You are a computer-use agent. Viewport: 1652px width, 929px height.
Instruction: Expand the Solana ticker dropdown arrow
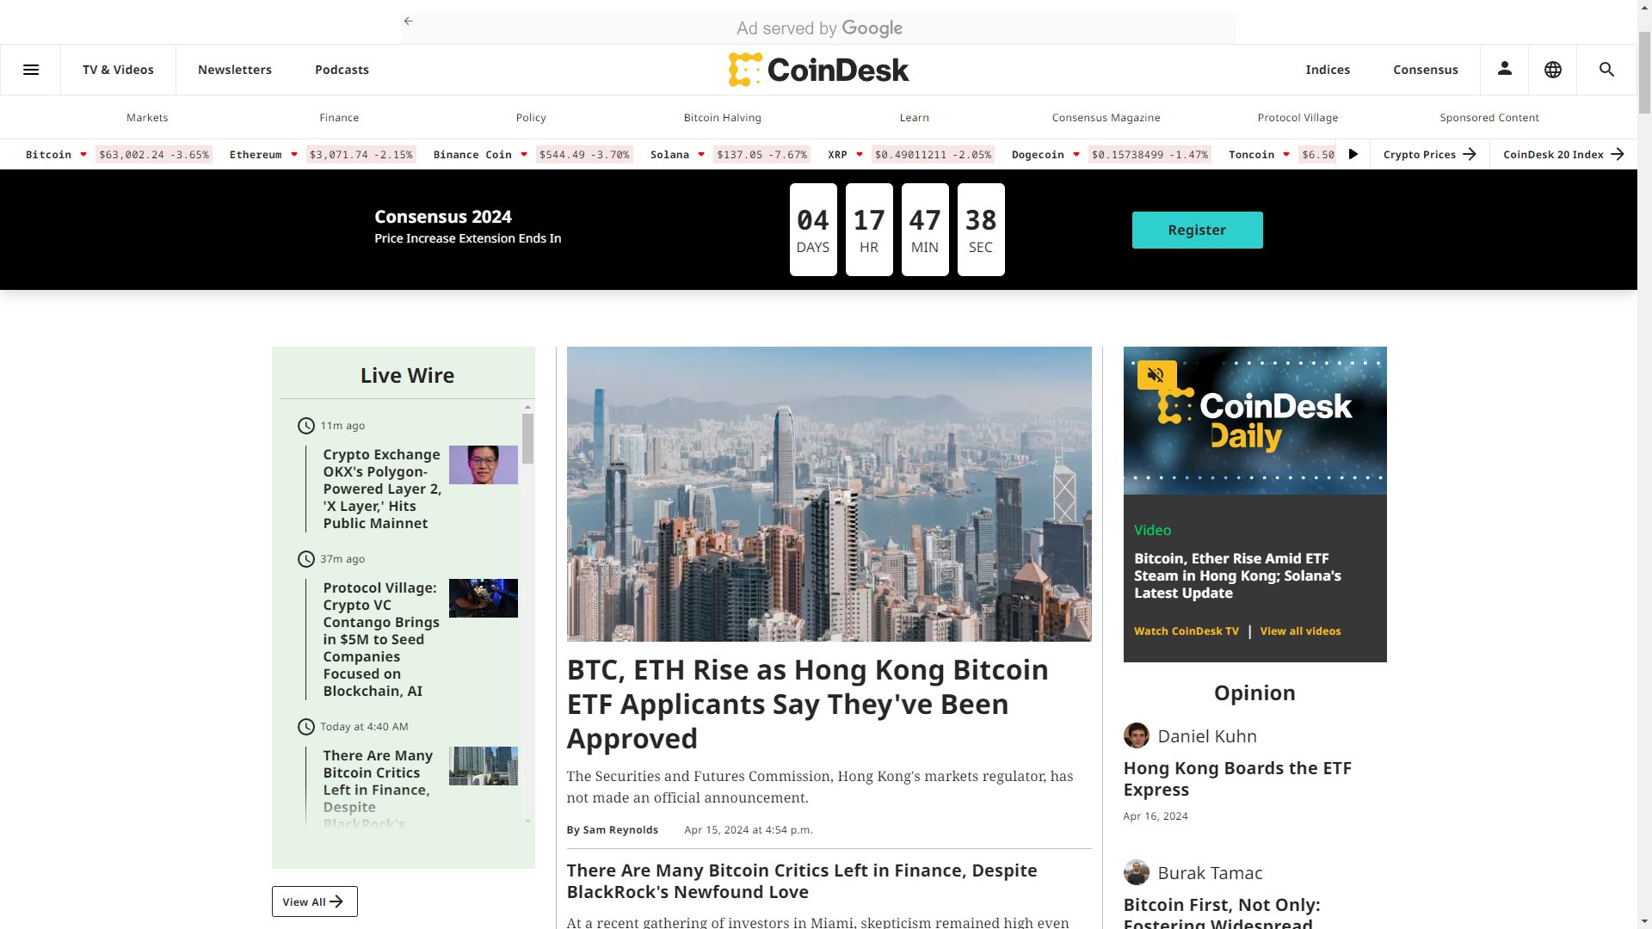(701, 155)
